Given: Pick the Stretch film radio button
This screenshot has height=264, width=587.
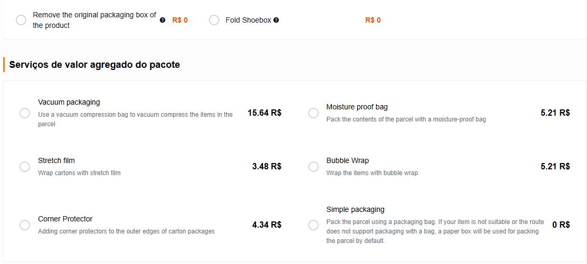Looking at the screenshot, I should [25, 167].
